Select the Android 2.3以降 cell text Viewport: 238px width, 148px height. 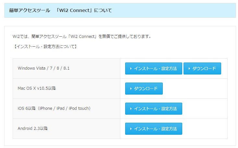click(33, 129)
